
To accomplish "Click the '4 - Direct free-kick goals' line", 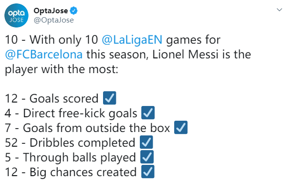I will [71, 113].
